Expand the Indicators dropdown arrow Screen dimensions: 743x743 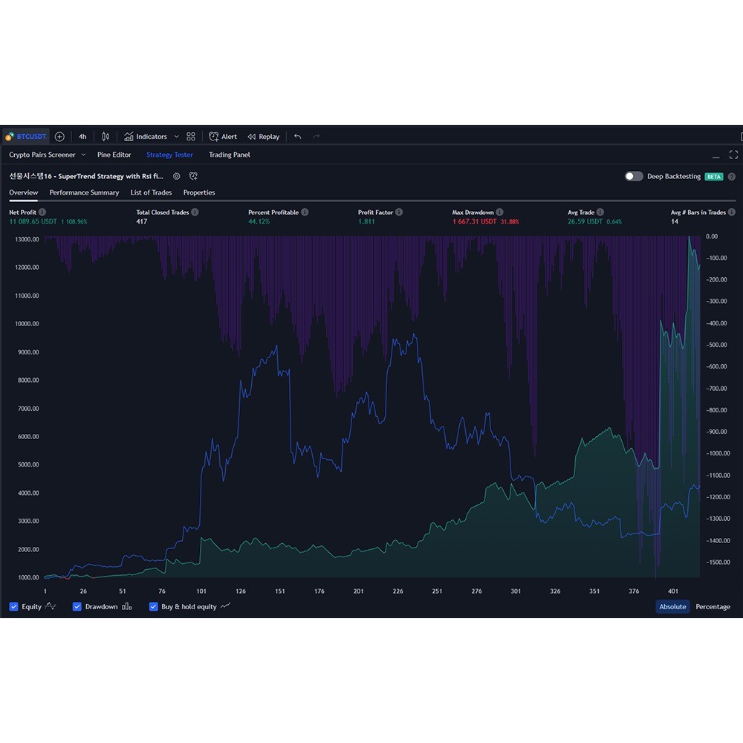(x=176, y=137)
